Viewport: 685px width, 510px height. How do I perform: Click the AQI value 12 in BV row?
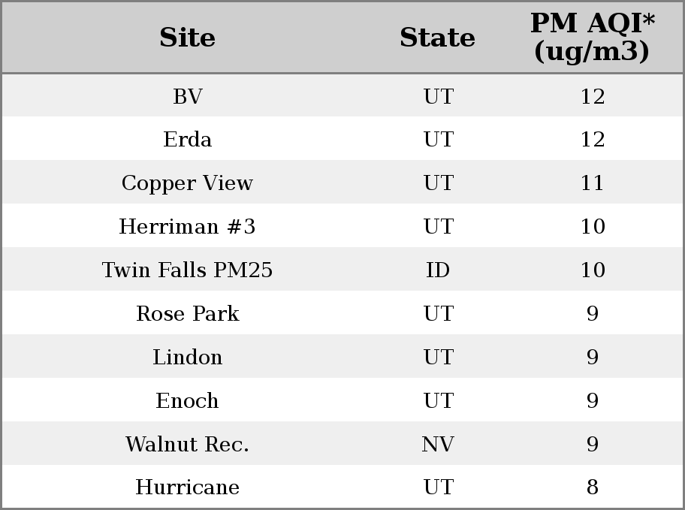click(x=593, y=96)
